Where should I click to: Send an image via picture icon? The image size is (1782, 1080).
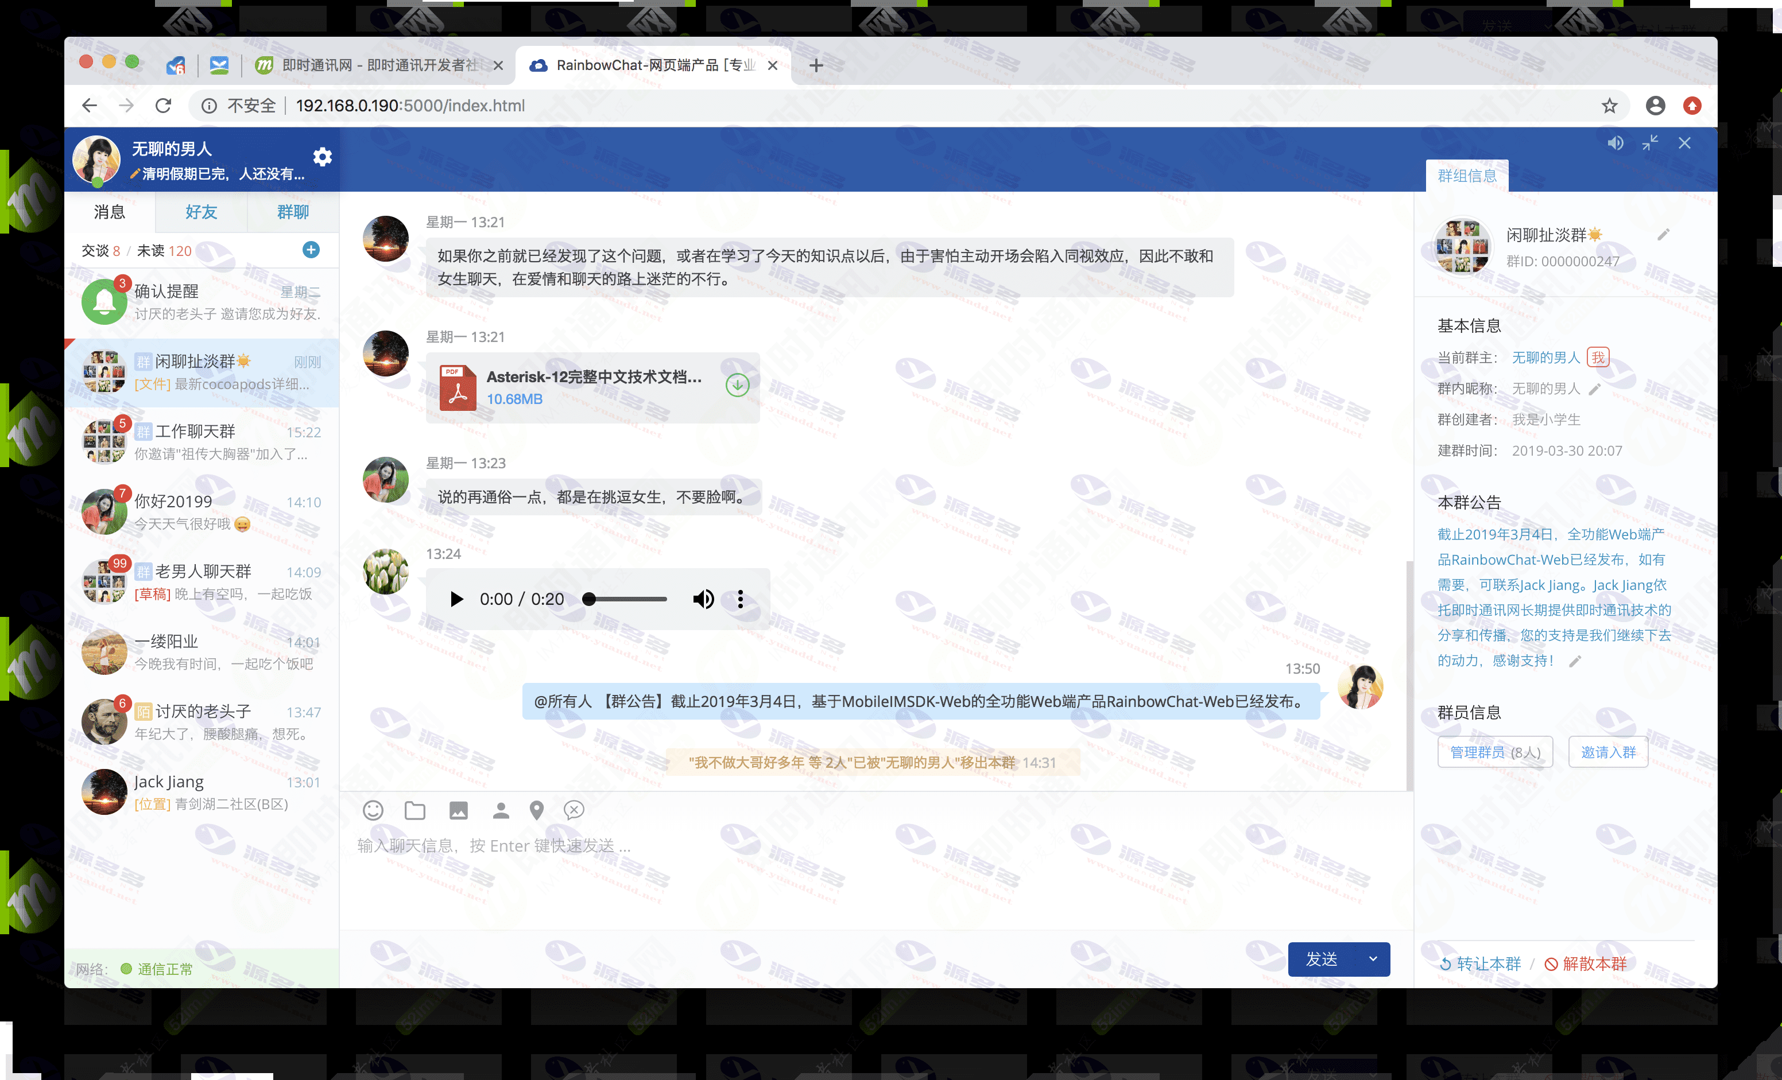pyautogui.click(x=459, y=810)
